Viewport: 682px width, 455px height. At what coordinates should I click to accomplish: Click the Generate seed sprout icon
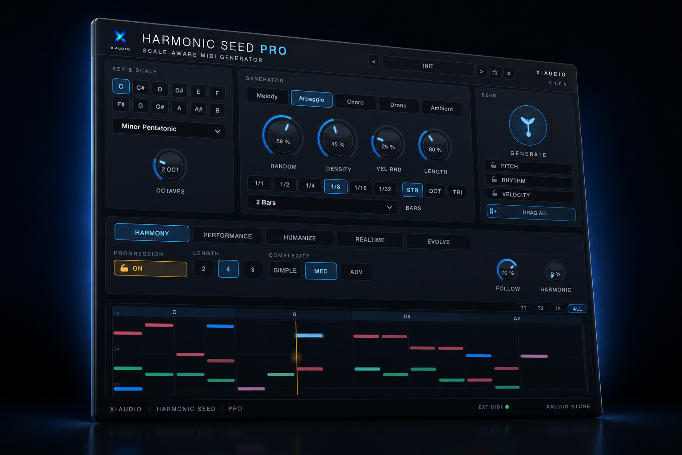[528, 126]
